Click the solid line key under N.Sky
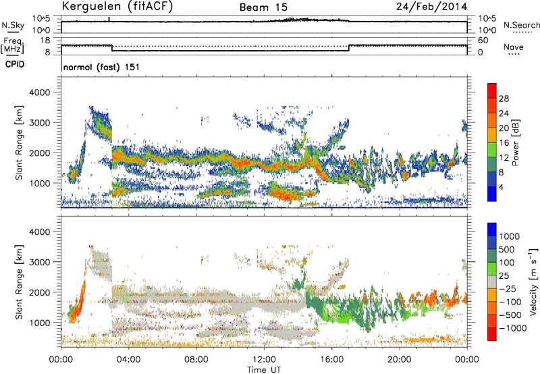The width and height of the screenshot is (540, 374). pos(13,32)
